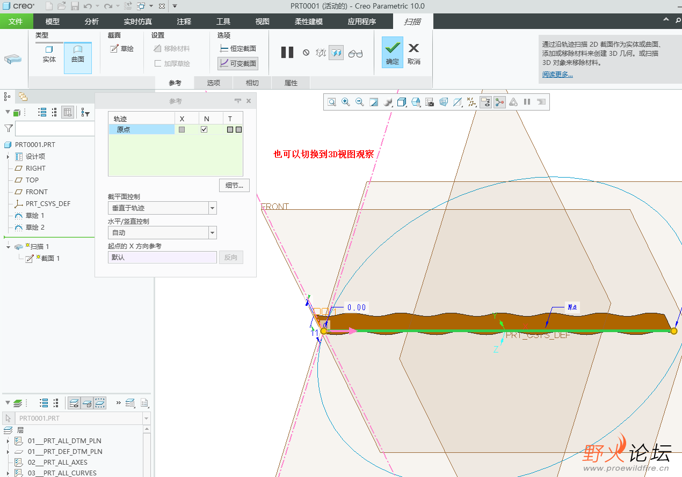Confirm the sweep with the 确定 checkmark

pos(393,52)
